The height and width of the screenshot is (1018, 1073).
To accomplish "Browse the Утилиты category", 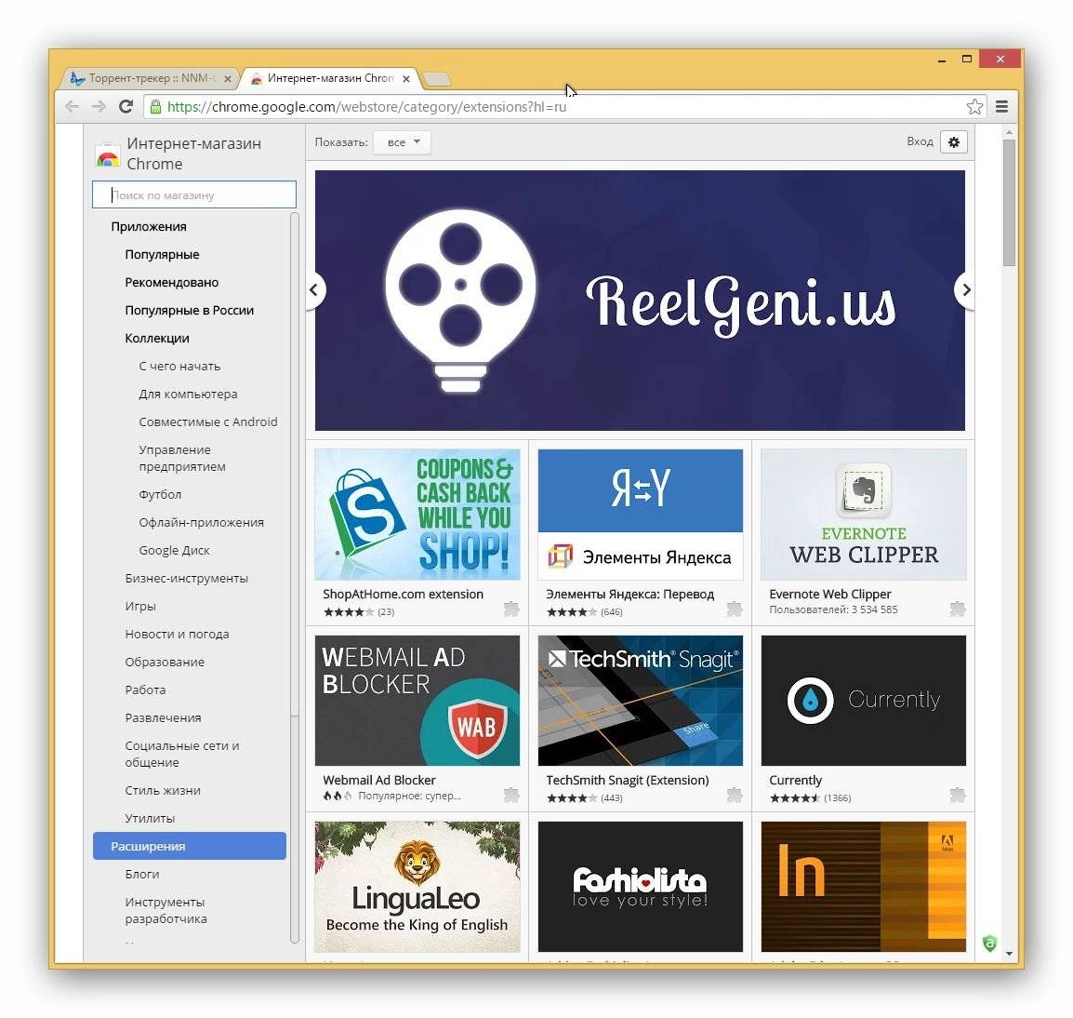I will point(150,819).
